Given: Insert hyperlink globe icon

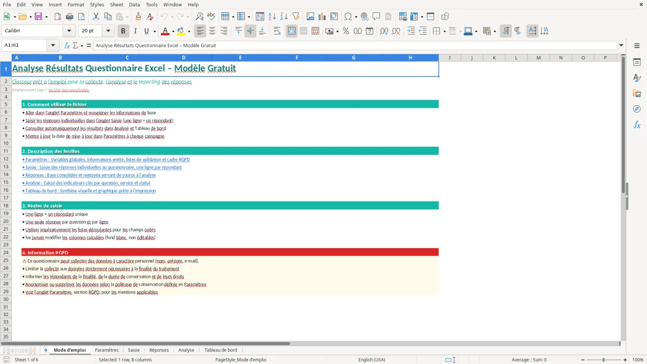Looking at the screenshot, I should tap(364, 17).
